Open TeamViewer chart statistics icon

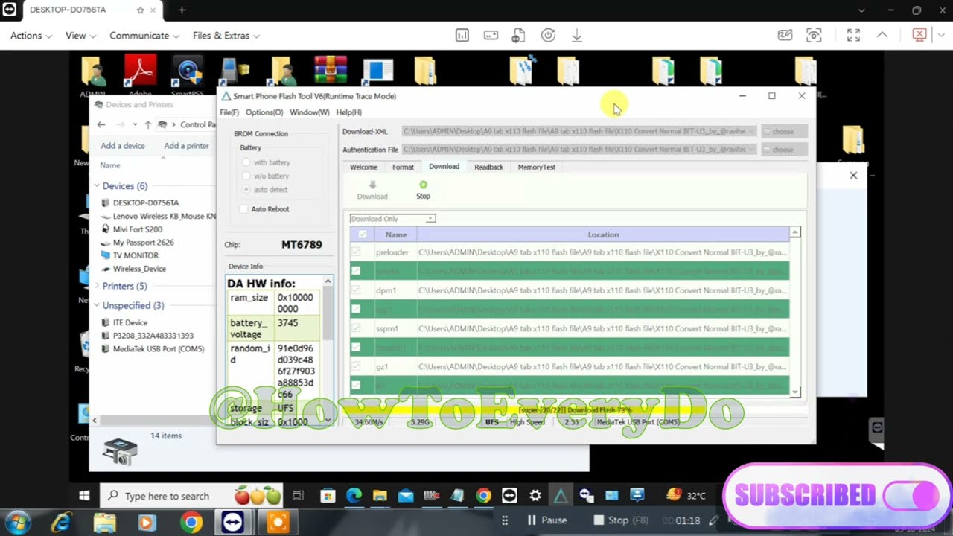click(462, 36)
